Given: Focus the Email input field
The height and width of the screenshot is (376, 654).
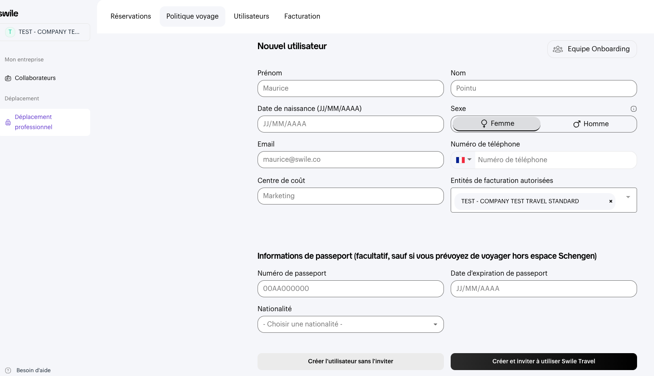Looking at the screenshot, I should point(350,160).
